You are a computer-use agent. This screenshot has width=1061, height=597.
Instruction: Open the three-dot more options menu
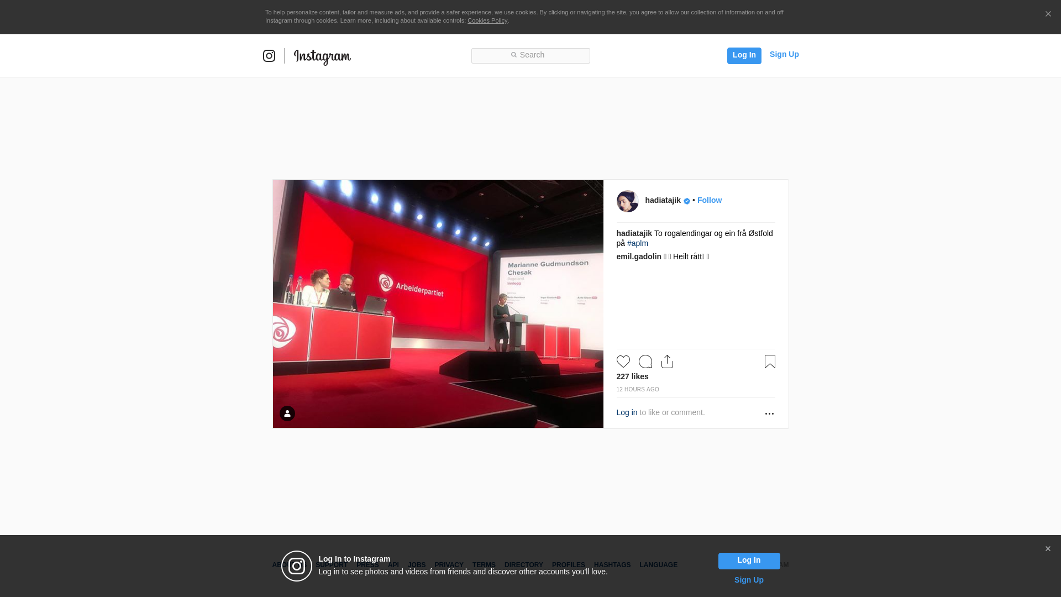[x=769, y=413]
